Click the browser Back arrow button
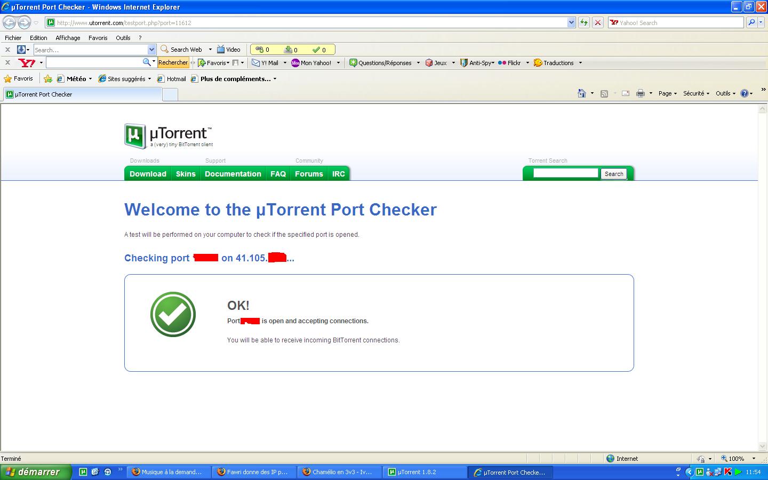 point(10,22)
